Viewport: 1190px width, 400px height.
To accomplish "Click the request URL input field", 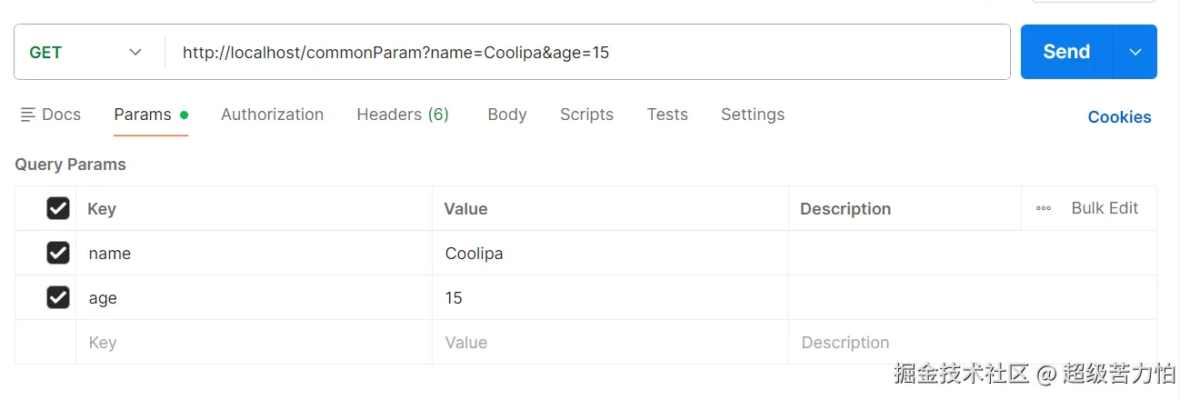I will [582, 53].
